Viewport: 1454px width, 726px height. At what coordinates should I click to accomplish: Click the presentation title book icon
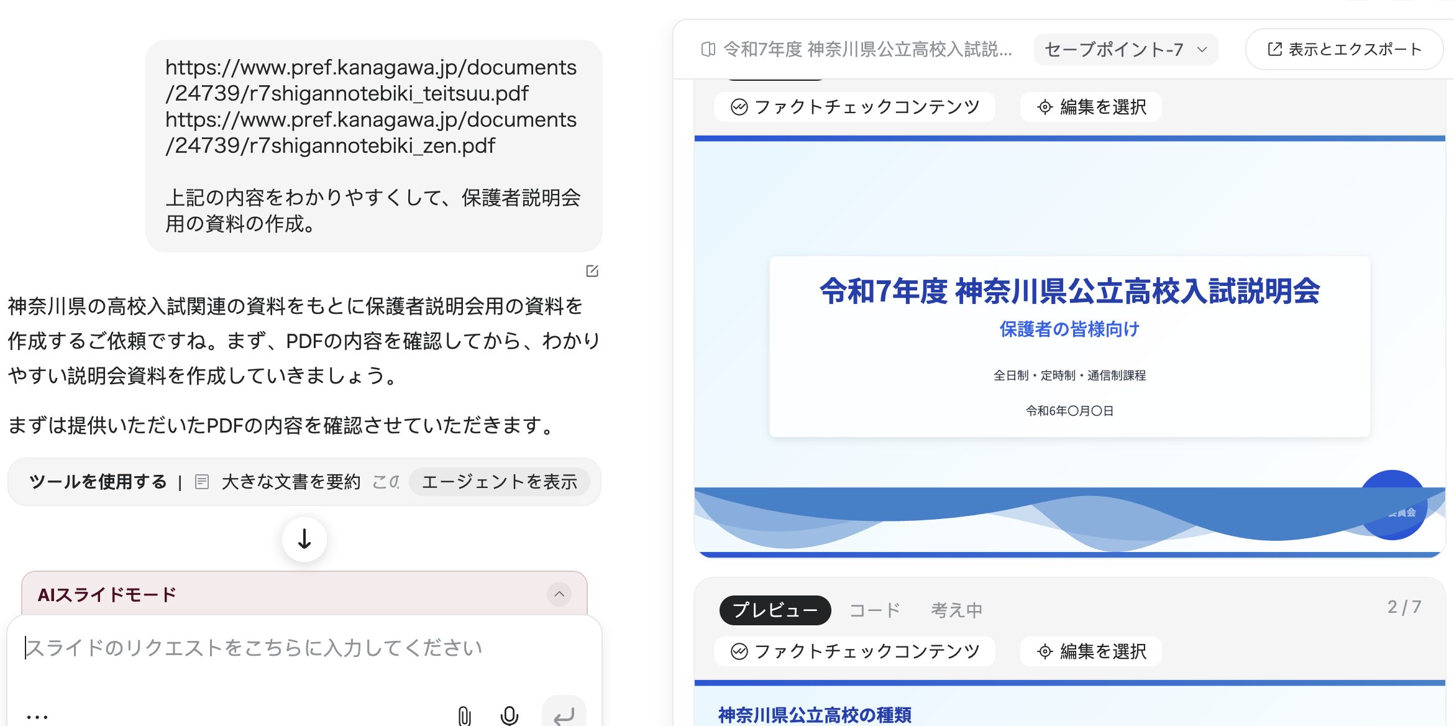point(708,49)
